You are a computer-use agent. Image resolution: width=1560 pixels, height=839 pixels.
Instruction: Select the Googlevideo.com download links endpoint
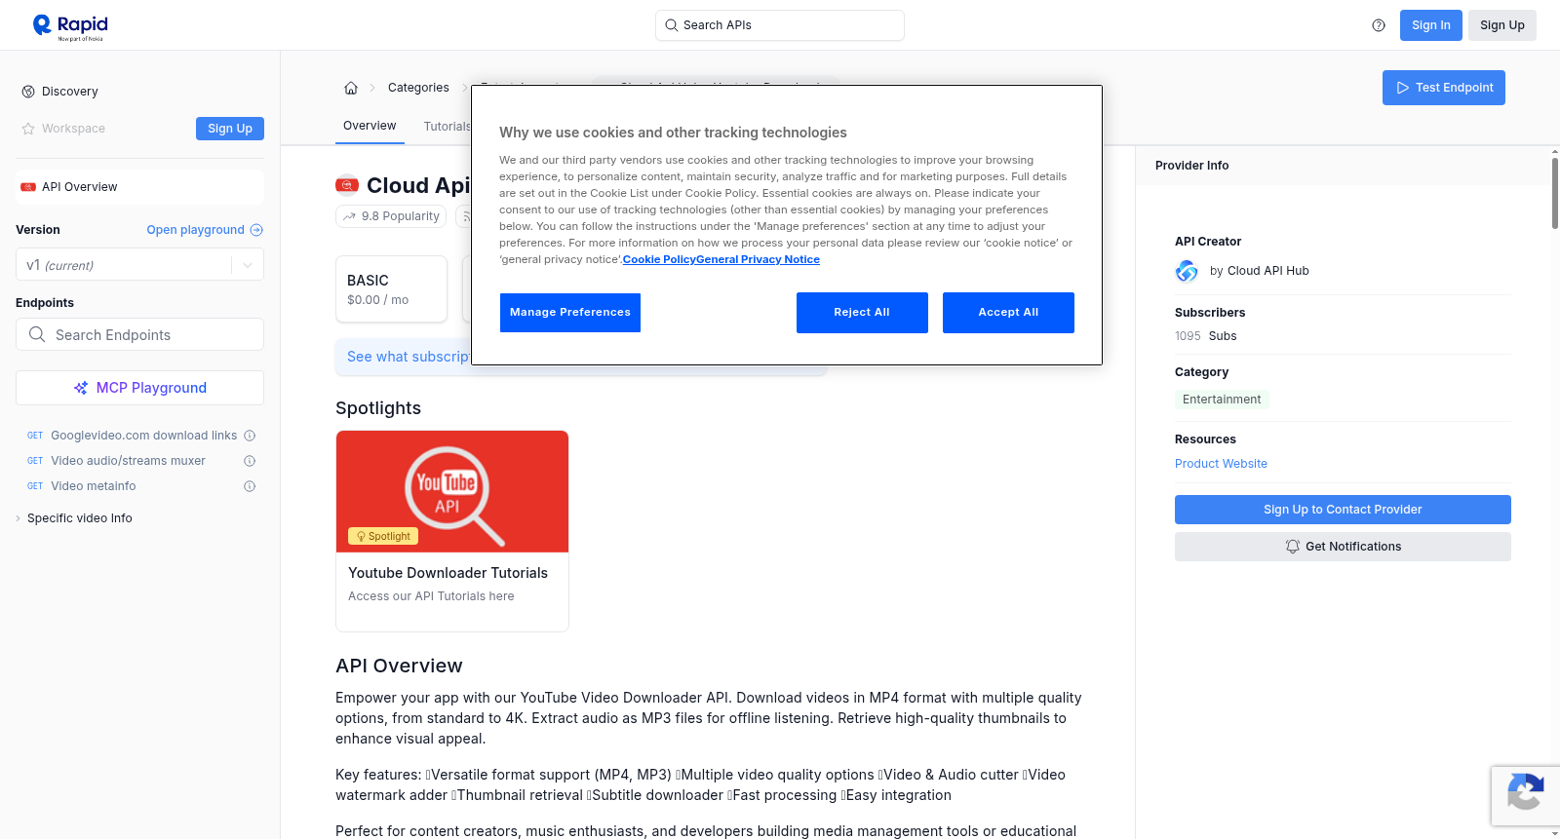tap(144, 436)
